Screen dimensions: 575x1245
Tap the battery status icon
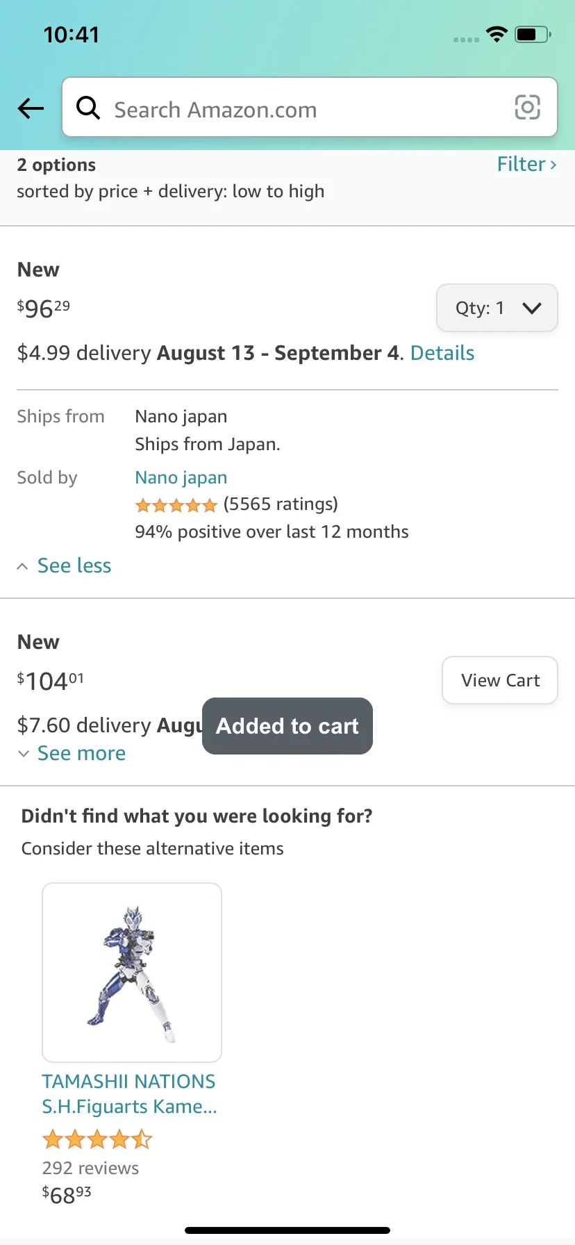pyautogui.click(x=533, y=34)
